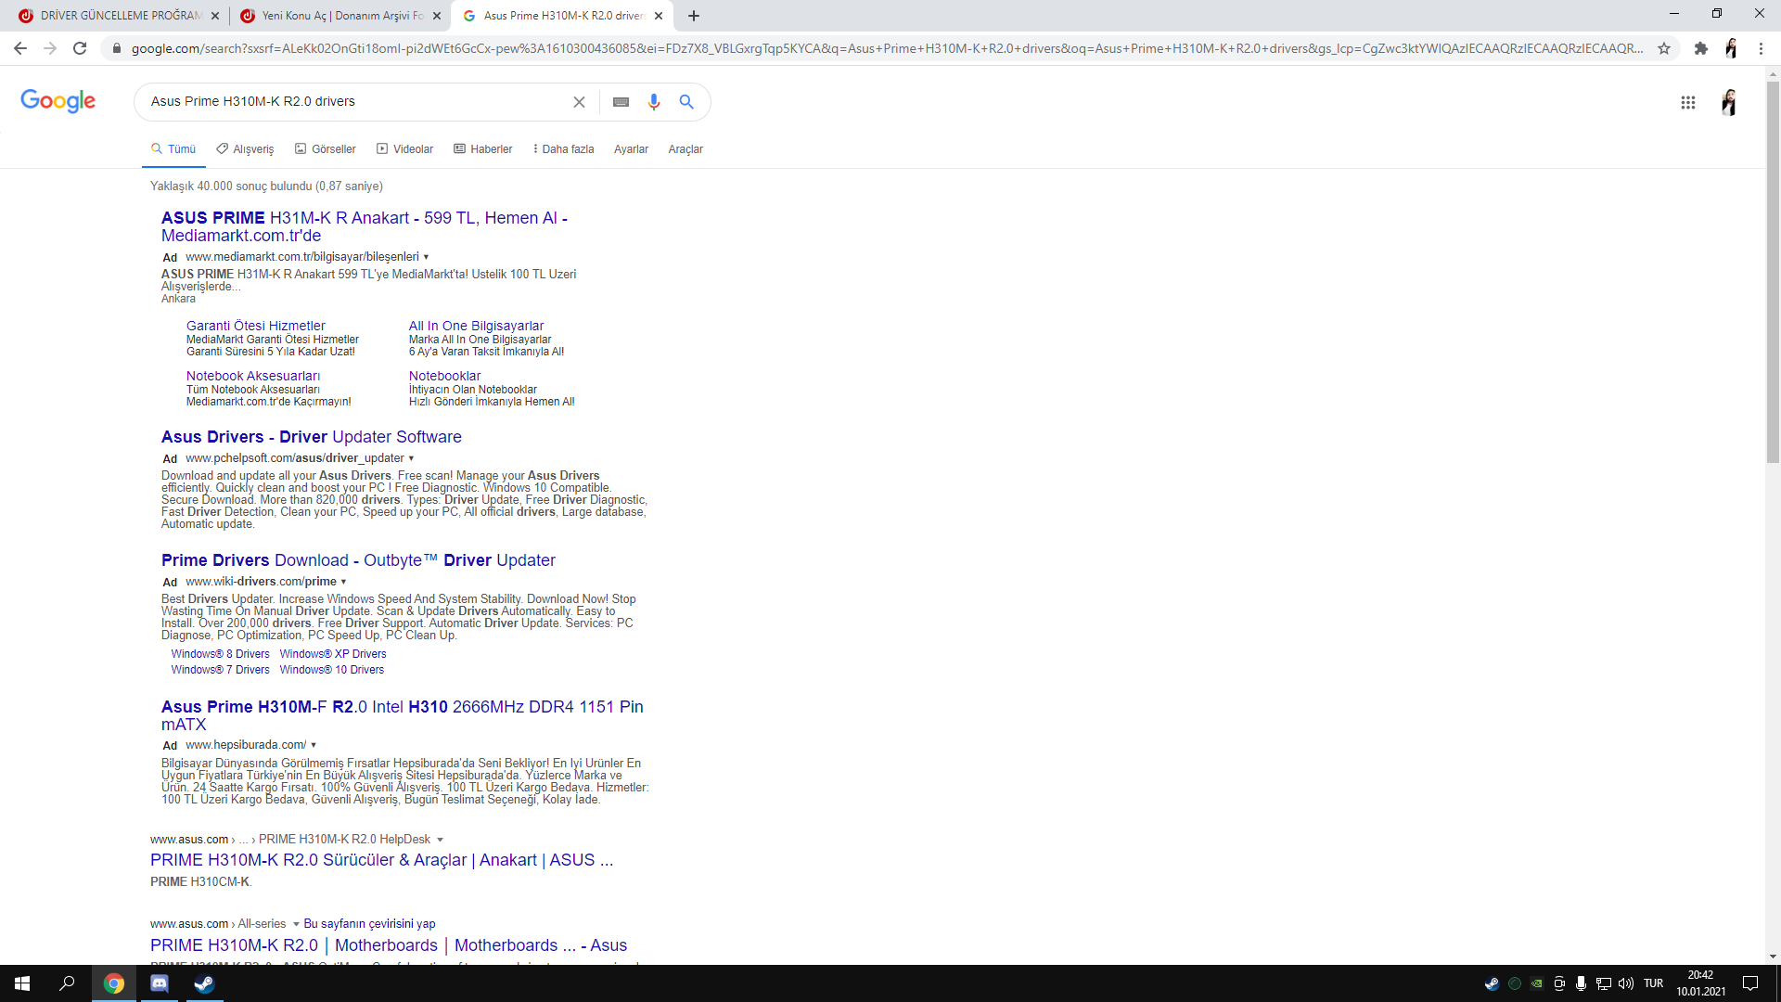This screenshot has height=1002, width=1781.
Task: Switch to Haberler results
Action: (x=482, y=149)
